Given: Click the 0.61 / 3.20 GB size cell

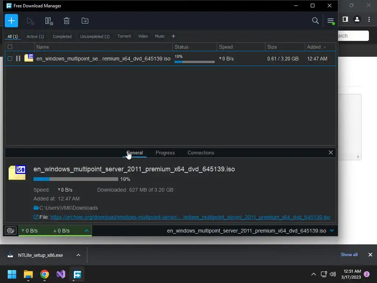Looking at the screenshot, I should click(283, 59).
